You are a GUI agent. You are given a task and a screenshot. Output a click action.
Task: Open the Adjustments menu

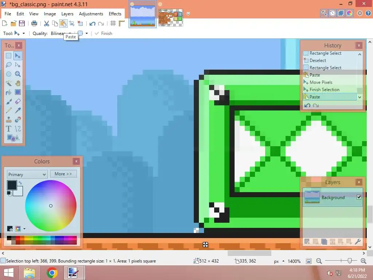pos(91,14)
